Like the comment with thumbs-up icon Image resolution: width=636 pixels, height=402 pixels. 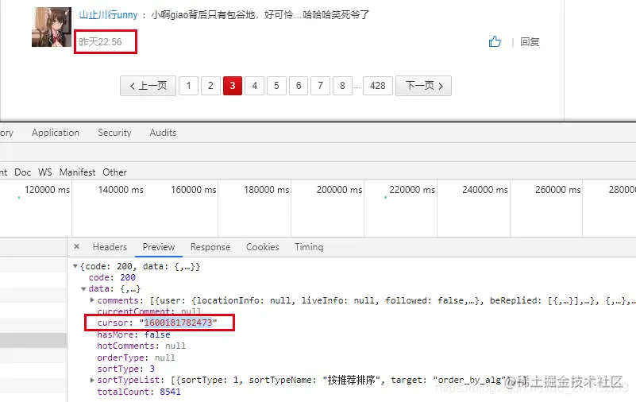(x=495, y=41)
